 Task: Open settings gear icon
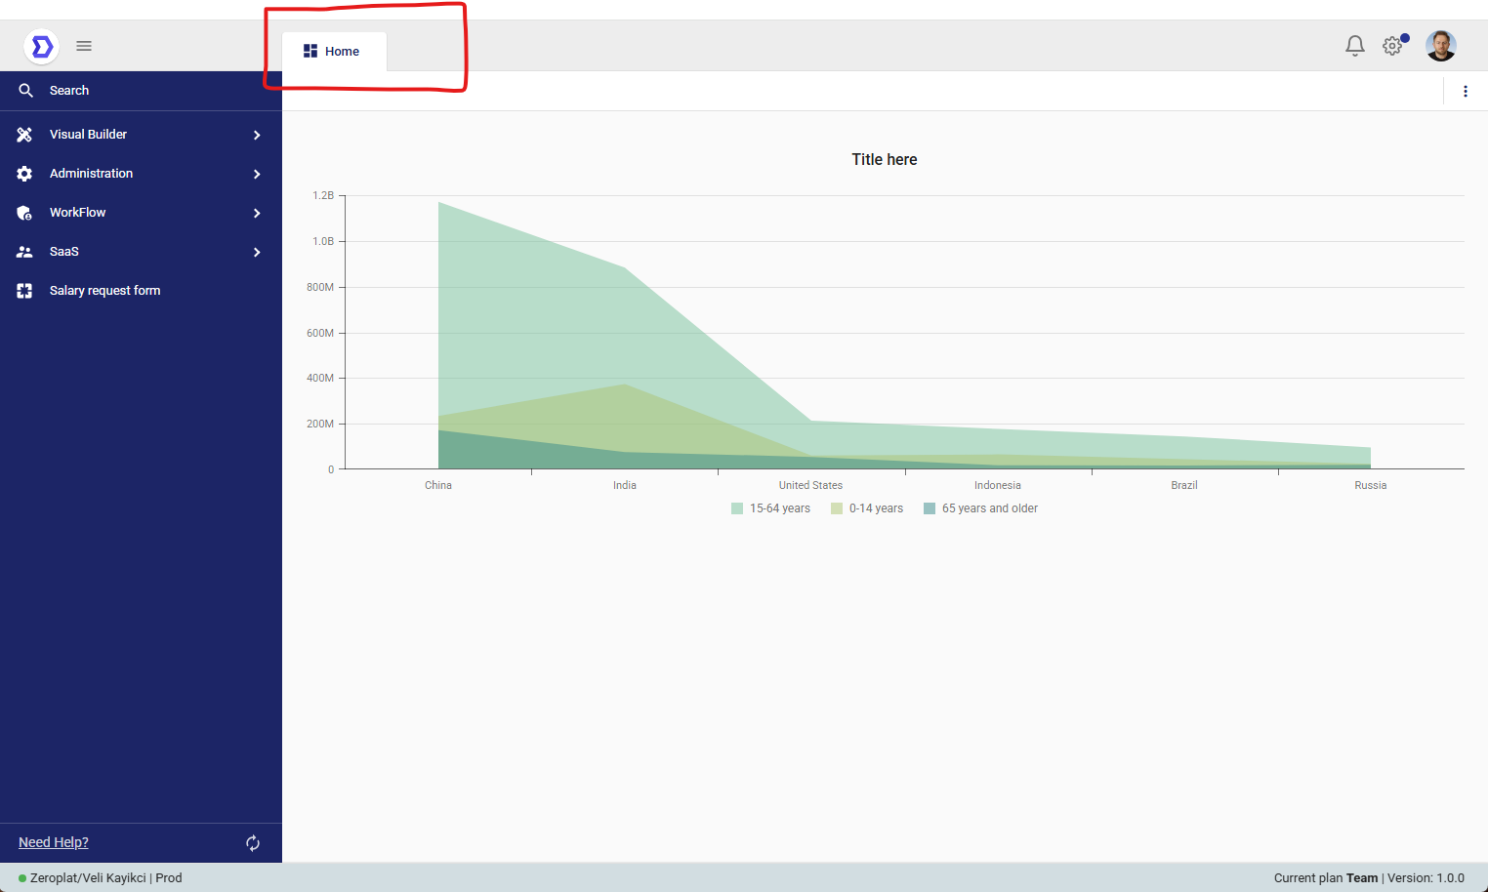click(1393, 46)
